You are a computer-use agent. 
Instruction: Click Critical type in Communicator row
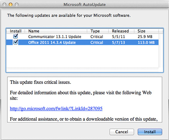click(97, 37)
